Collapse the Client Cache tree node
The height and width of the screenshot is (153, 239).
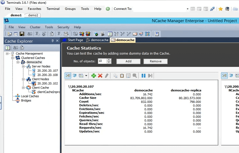pos(23,88)
